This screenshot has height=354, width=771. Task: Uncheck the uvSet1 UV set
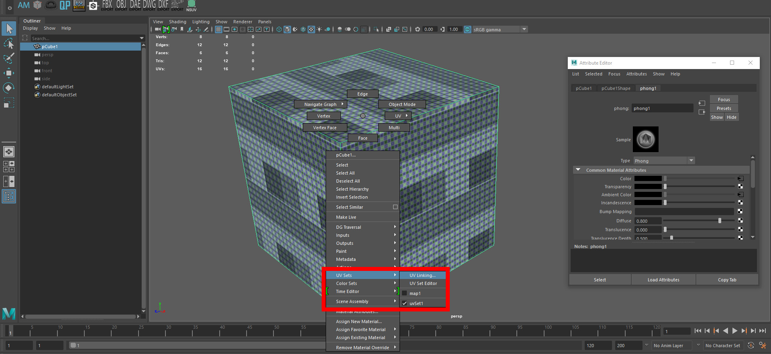404,303
